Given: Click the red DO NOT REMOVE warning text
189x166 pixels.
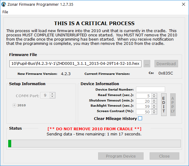Looking at the screenshot, I should (x=94, y=129).
